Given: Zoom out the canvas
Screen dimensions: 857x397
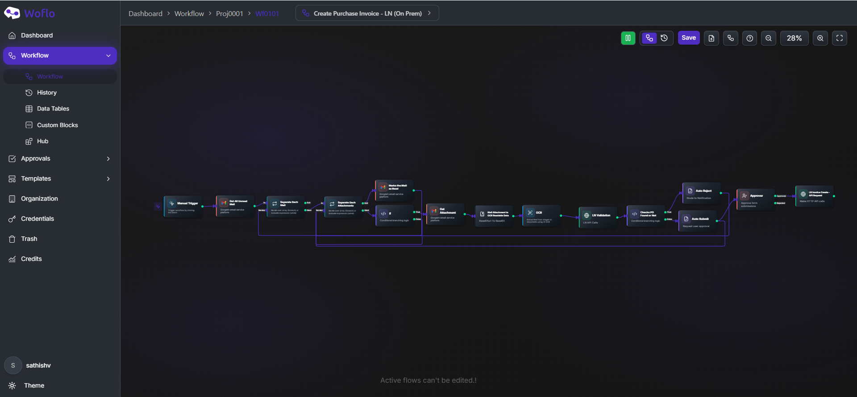Looking at the screenshot, I should tap(769, 38).
